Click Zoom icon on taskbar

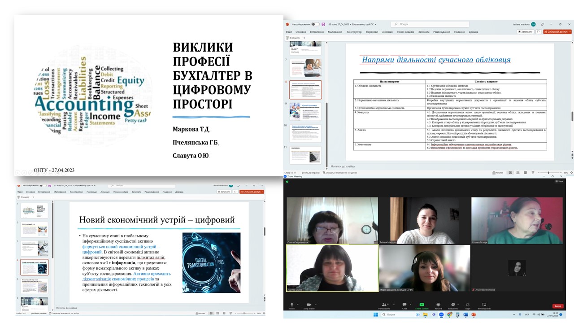(441, 314)
